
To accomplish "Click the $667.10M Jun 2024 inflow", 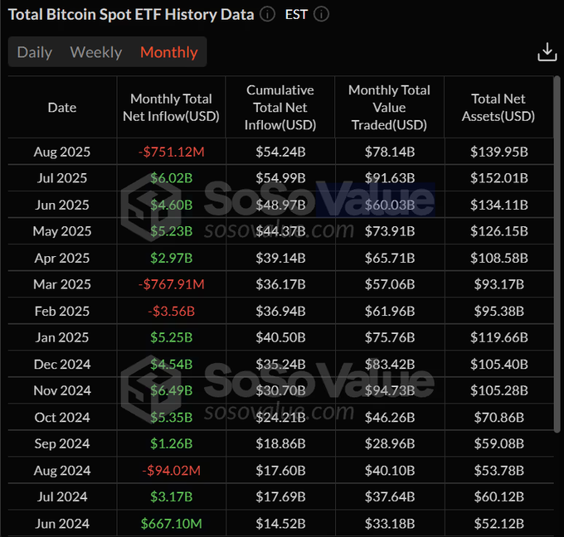I will [171, 524].
